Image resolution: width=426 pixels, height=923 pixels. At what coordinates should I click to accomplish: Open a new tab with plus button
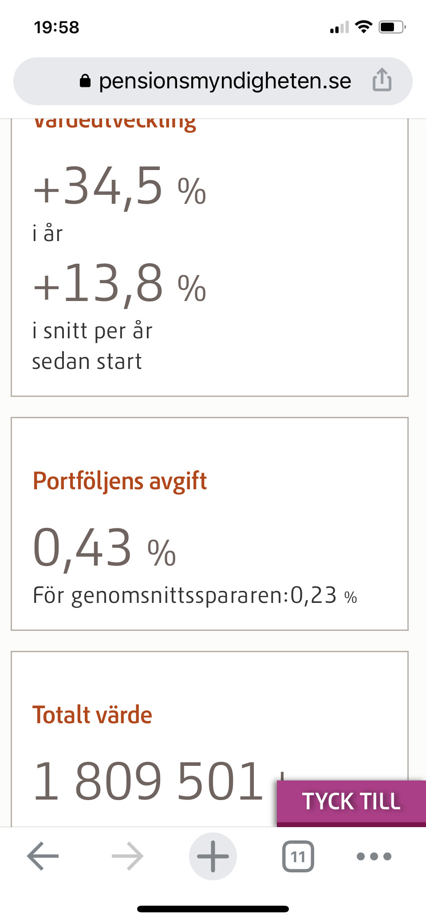pyautogui.click(x=213, y=856)
